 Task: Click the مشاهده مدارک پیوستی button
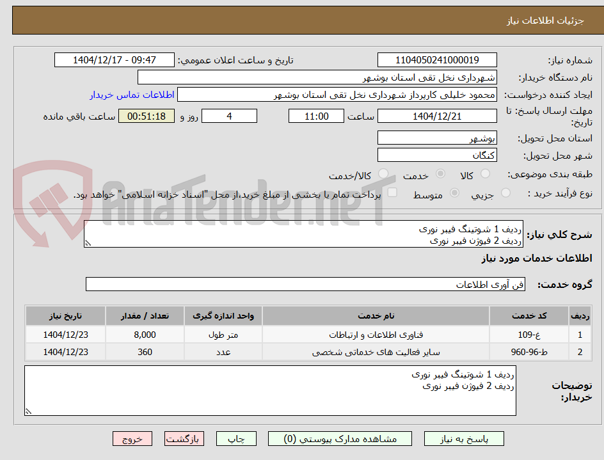point(340,439)
